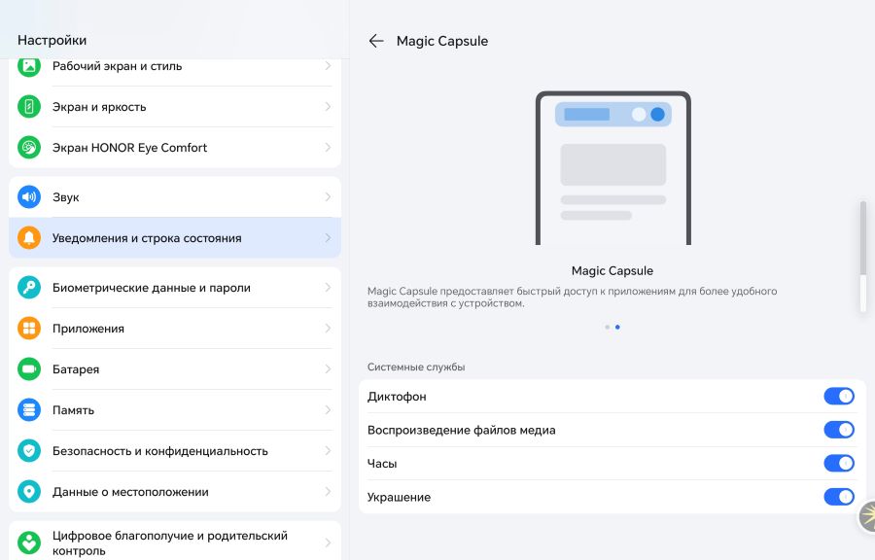Tap the shield security and privacy icon
This screenshot has width=875, height=560.
[29, 451]
